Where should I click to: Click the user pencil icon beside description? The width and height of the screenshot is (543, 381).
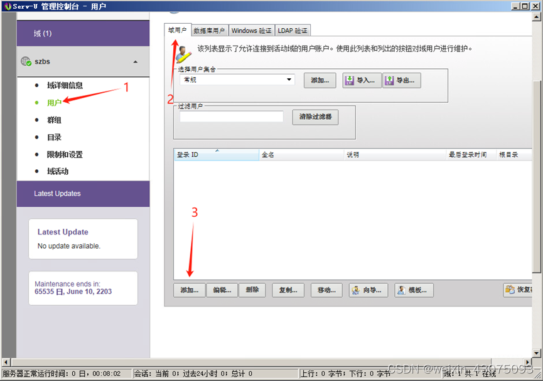tap(183, 55)
